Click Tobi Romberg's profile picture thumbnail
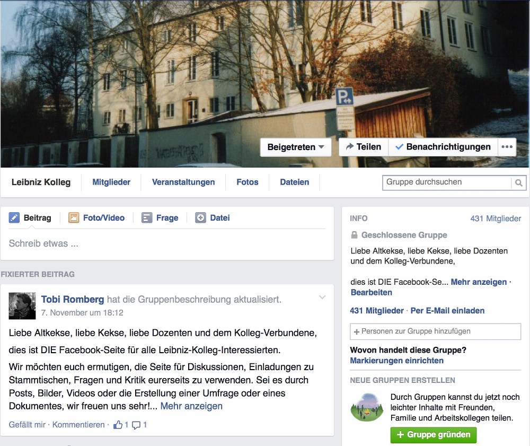 [22, 306]
